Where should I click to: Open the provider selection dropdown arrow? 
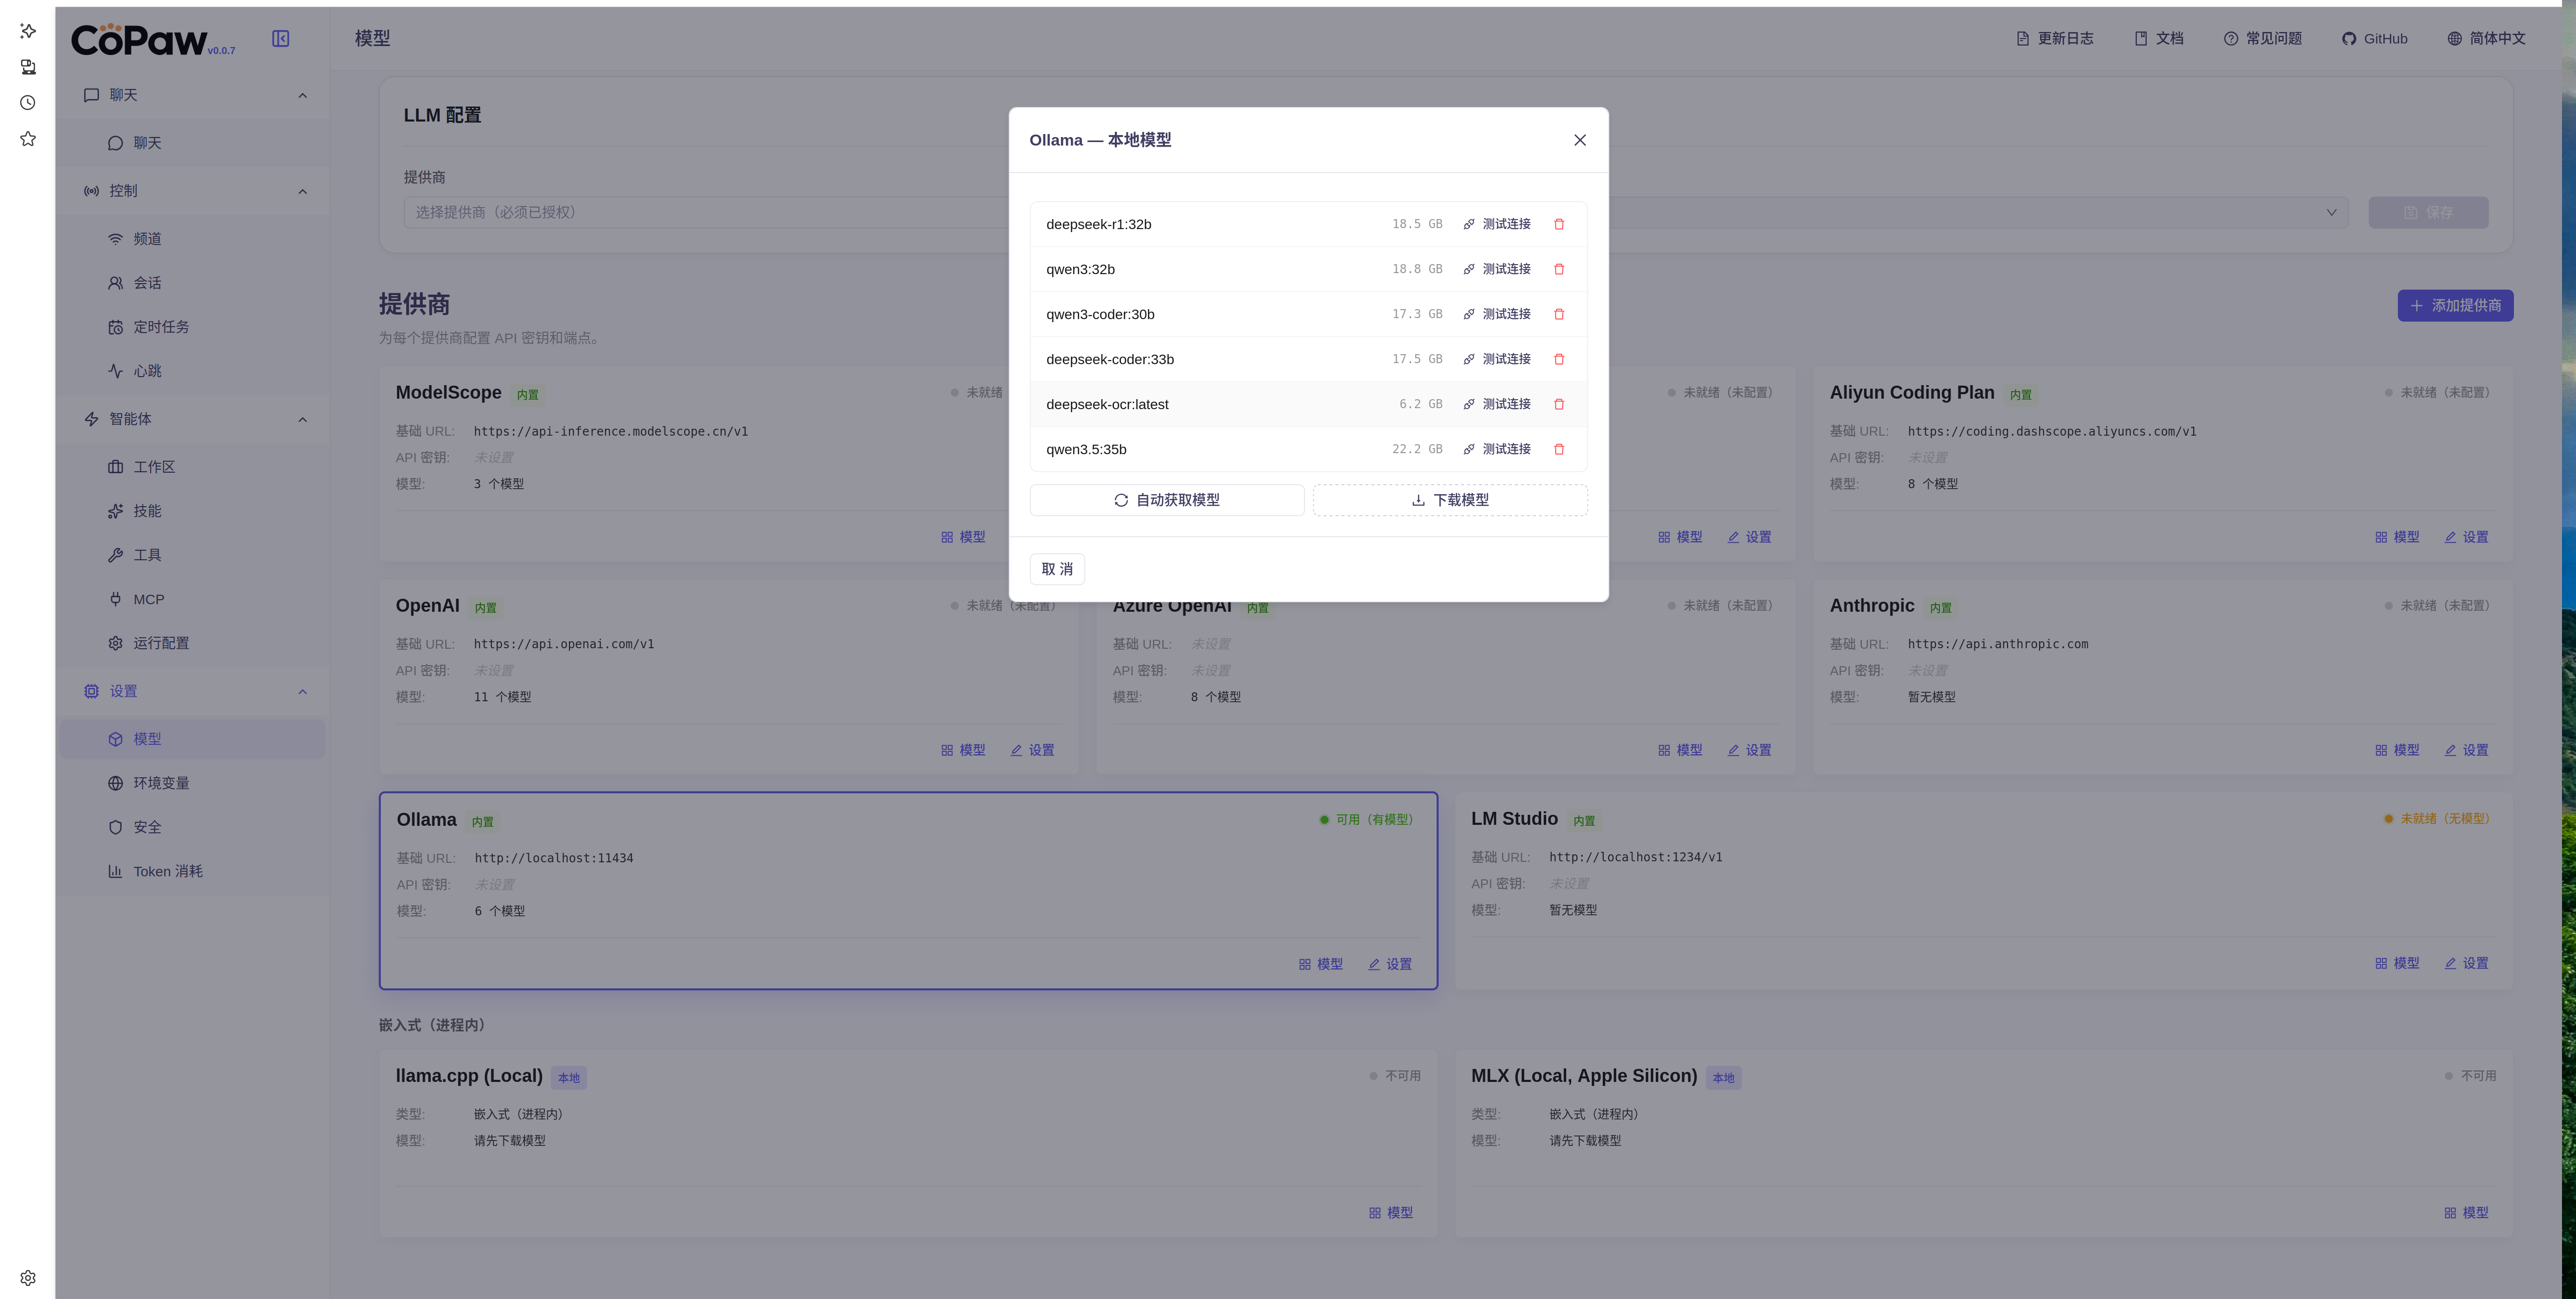click(2331, 212)
